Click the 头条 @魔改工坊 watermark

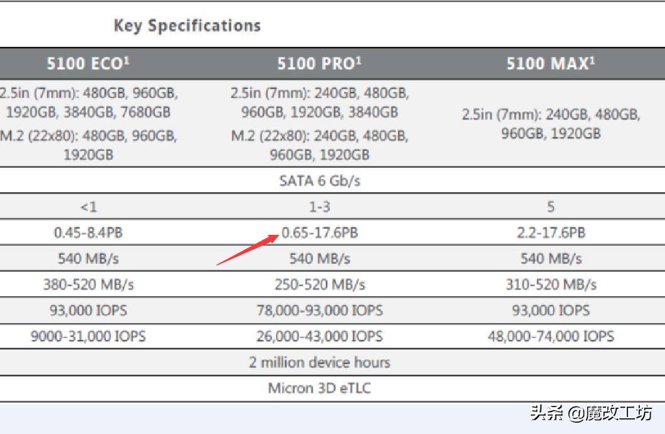coord(591,413)
